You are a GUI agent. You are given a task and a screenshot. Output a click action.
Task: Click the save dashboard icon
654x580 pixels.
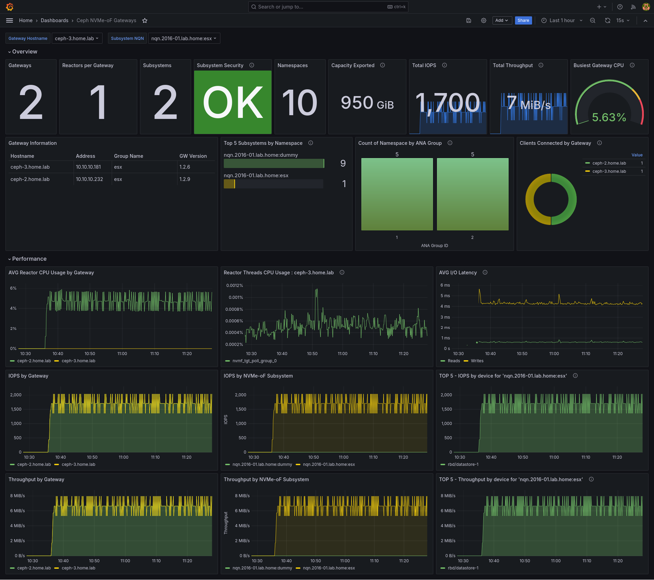[469, 20]
